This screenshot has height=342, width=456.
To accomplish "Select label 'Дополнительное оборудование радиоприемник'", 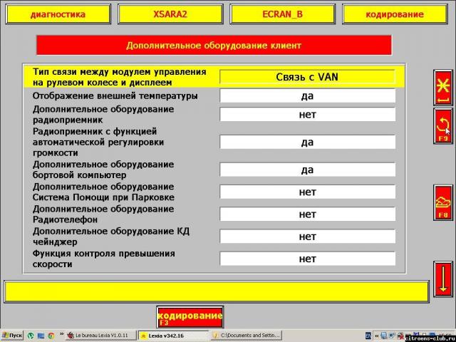I will (103, 114).
